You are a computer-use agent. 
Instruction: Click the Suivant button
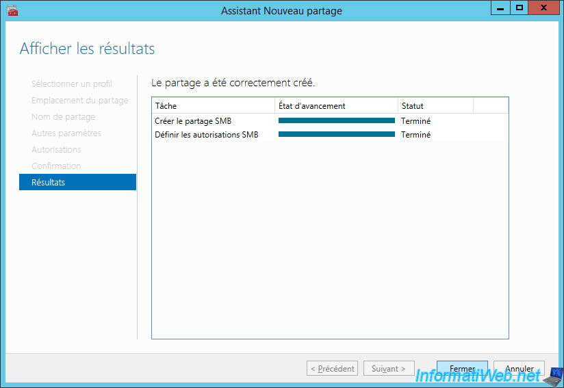[389, 368]
